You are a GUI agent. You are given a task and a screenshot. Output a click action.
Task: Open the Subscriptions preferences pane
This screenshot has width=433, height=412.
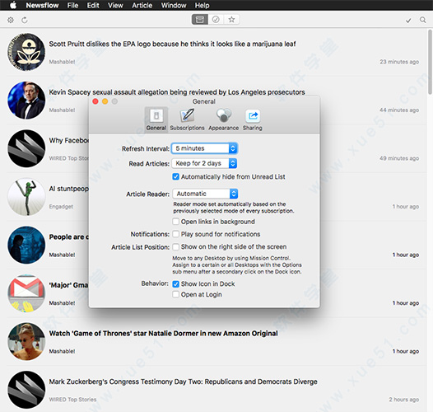tap(187, 119)
